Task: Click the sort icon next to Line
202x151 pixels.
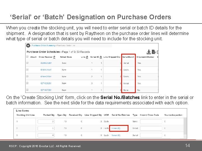Action: point(87,57)
